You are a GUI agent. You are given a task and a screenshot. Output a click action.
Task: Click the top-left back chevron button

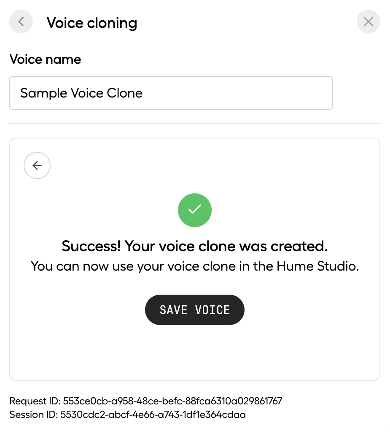(21, 22)
